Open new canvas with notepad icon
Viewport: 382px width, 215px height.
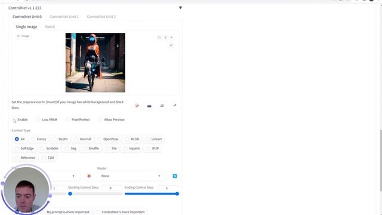pos(137,106)
